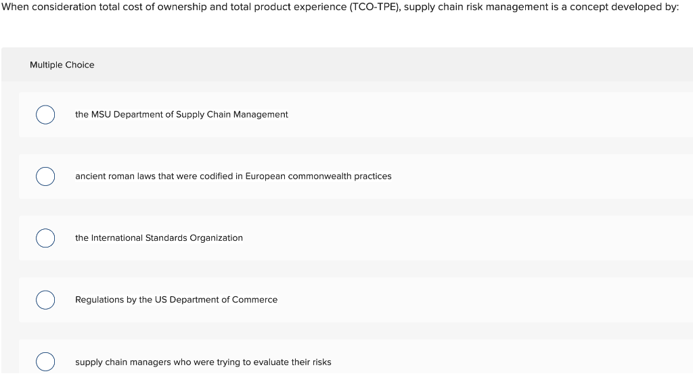
Task: Click the answer text "the MSU Department of Supply Chain Management"
Action: pyautogui.click(x=181, y=115)
